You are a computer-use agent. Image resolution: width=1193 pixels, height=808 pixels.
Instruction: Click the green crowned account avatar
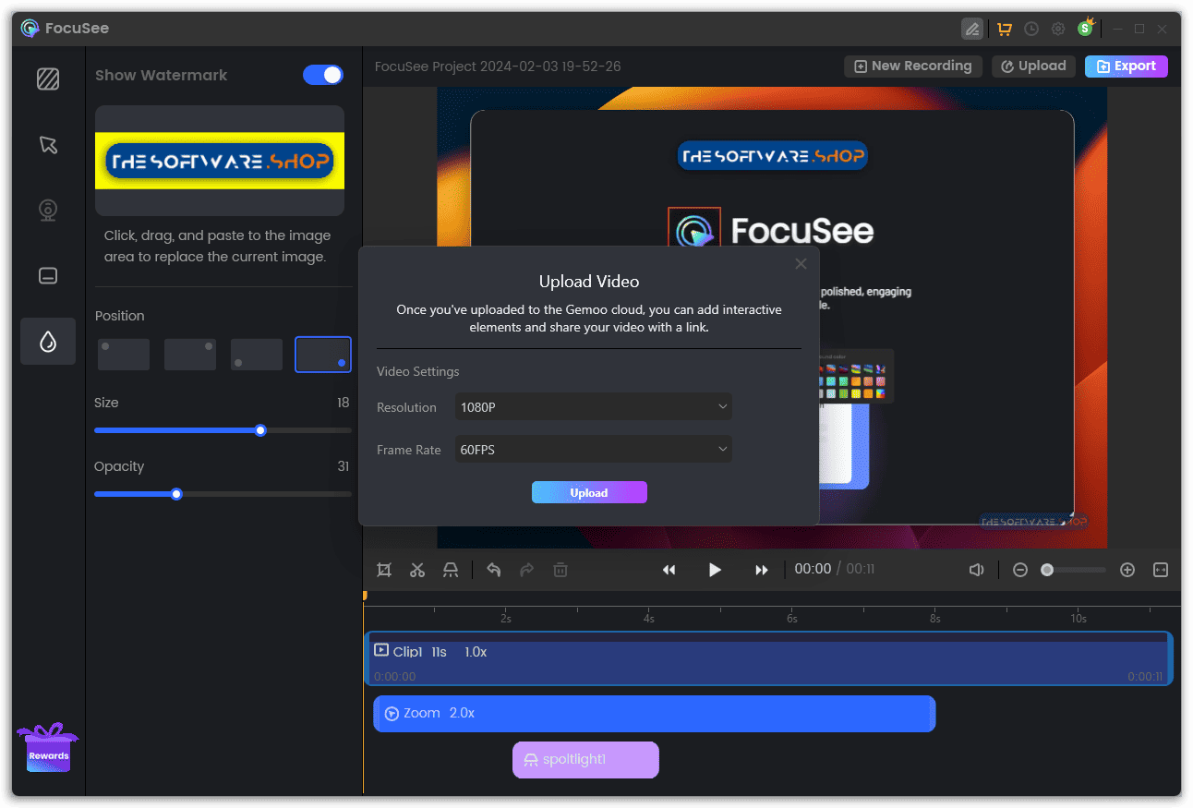point(1086,28)
